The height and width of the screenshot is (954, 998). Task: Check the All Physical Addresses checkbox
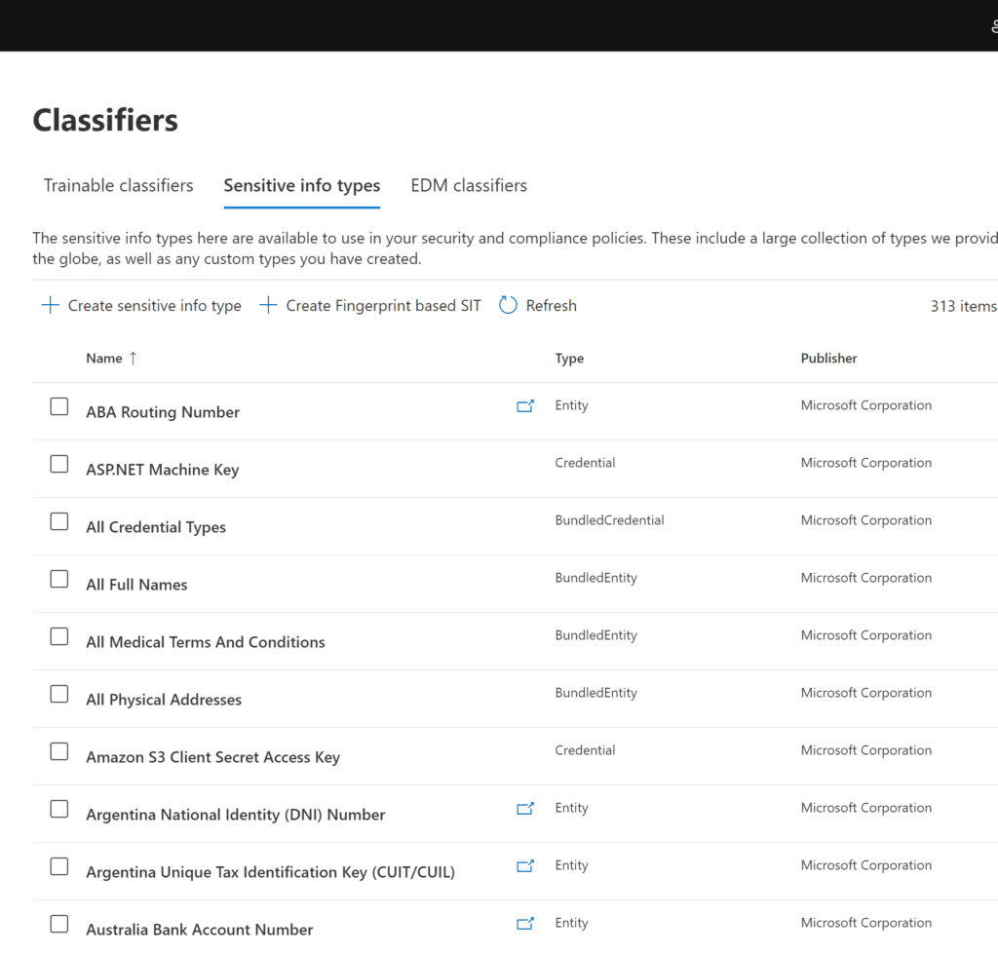[x=58, y=694]
